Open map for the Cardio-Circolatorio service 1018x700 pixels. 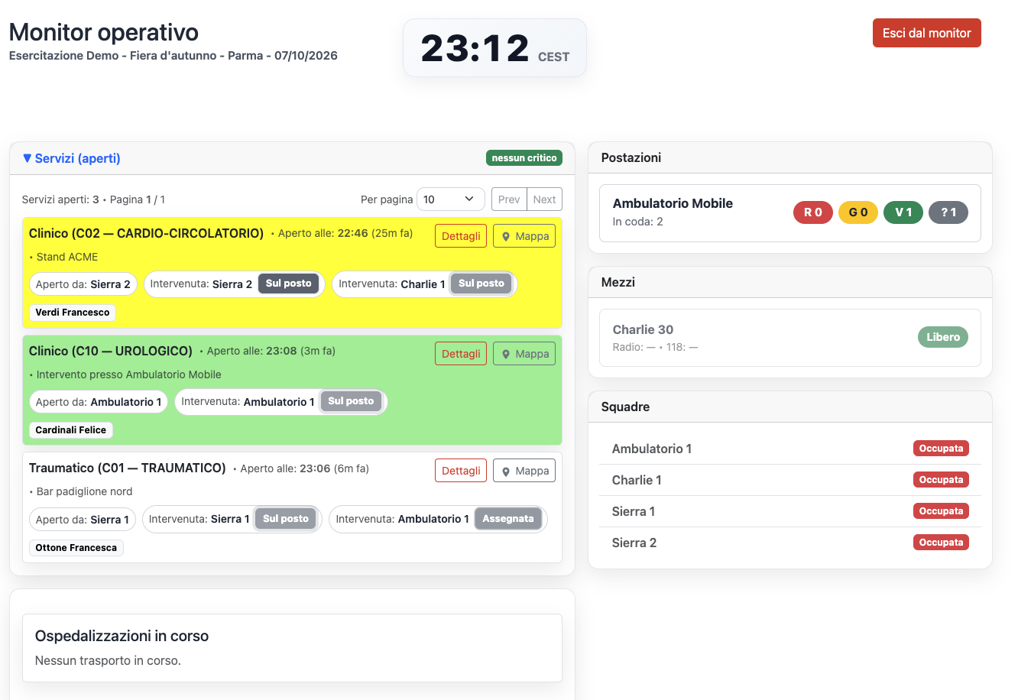tap(524, 236)
